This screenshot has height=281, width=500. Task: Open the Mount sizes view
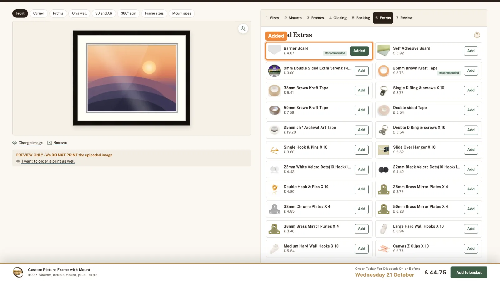point(182,13)
